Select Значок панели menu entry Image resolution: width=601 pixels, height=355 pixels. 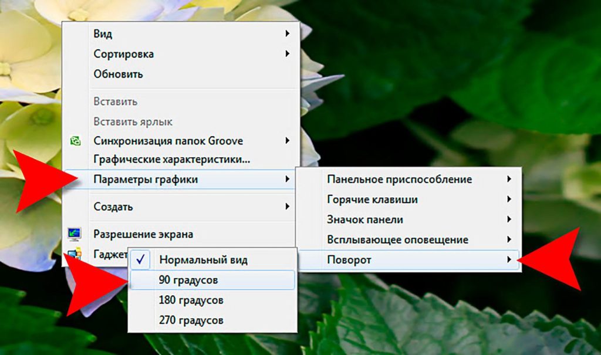pos(364,219)
